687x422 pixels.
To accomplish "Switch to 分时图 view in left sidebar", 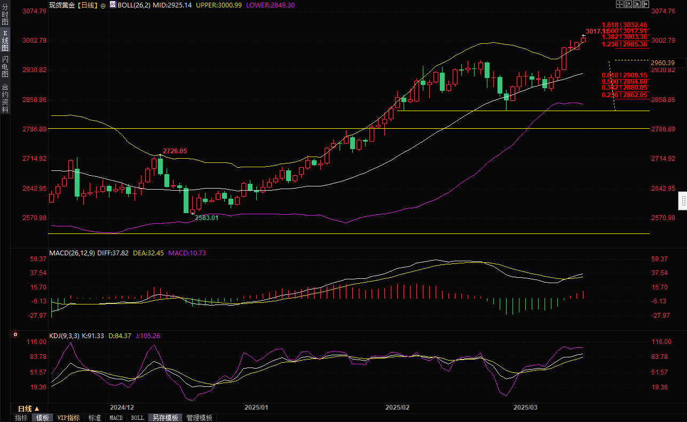I will click(x=5, y=15).
